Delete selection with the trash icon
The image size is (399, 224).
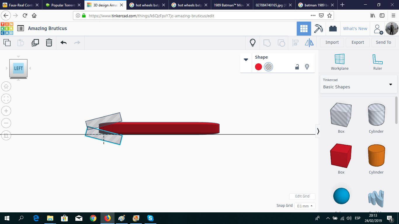(x=49, y=43)
